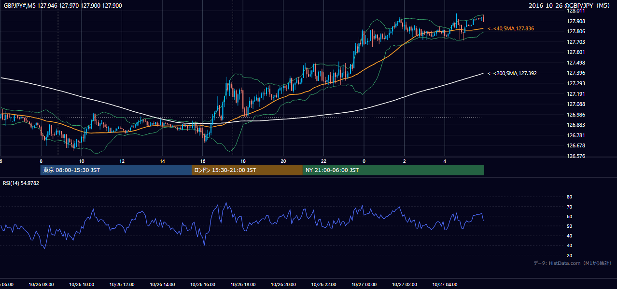Click hour tick 22 under the price chart
This screenshot has width=617, height=289.
pos(323,161)
